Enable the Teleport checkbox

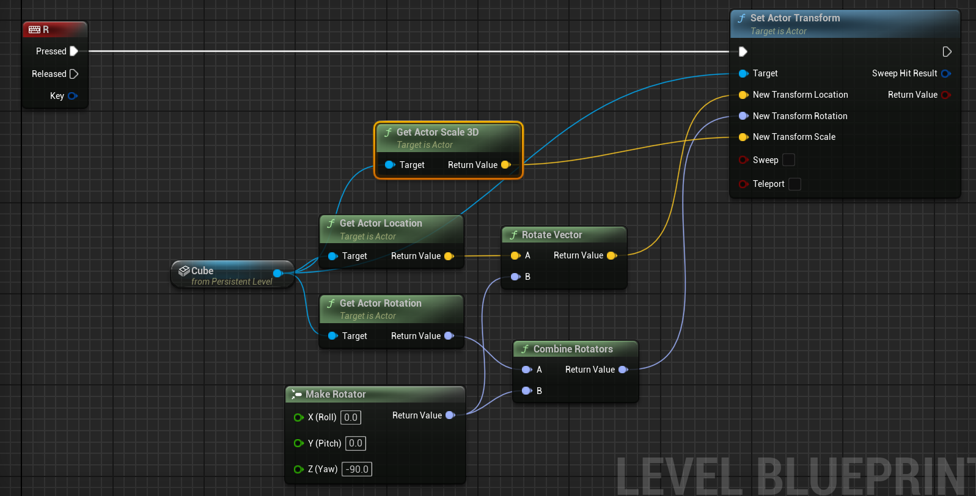pyautogui.click(x=795, y=184)
